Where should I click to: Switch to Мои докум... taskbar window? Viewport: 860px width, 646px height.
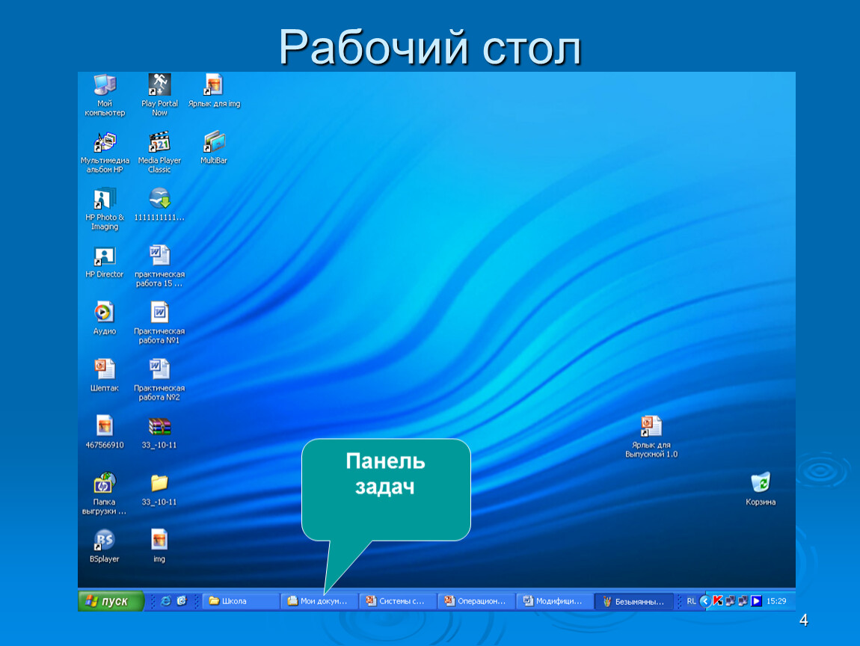pos(319,601)
